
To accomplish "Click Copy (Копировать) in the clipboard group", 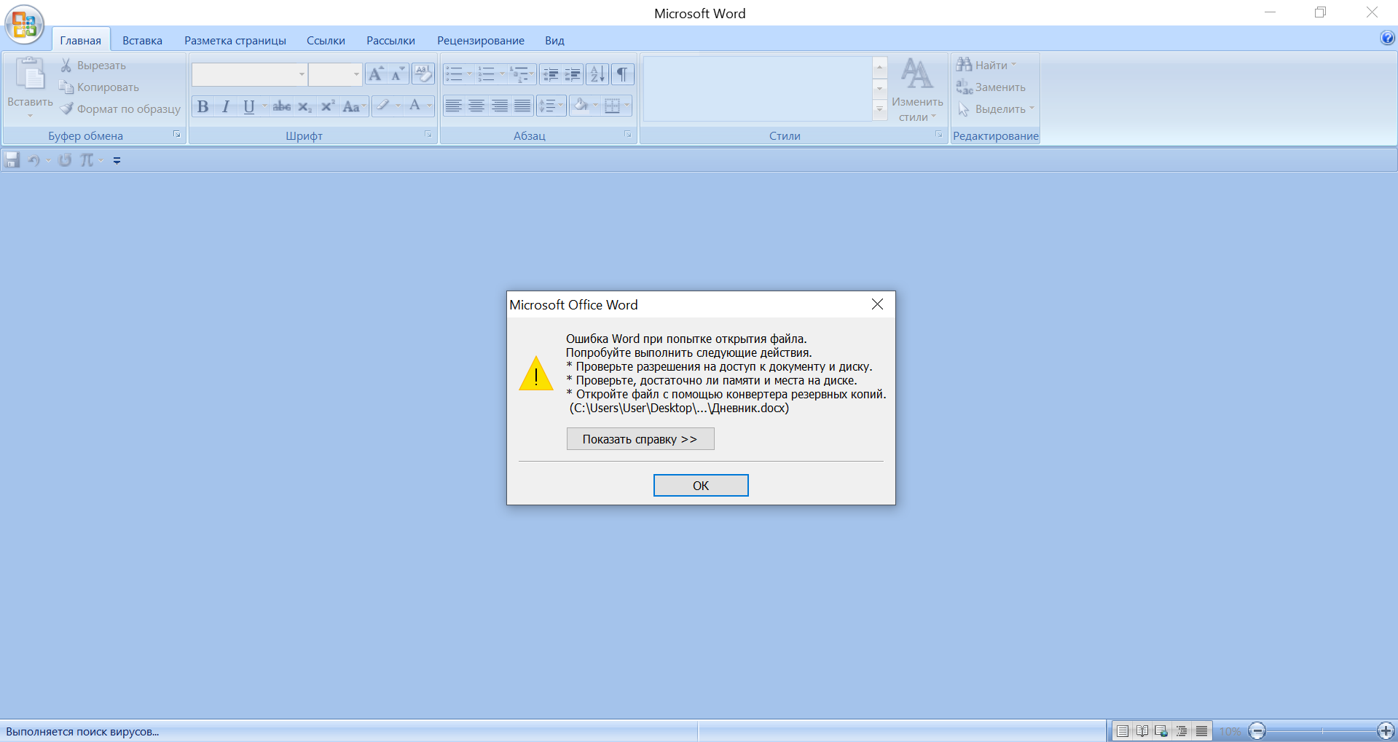I will pyautogui.click(x=99, y=87).
